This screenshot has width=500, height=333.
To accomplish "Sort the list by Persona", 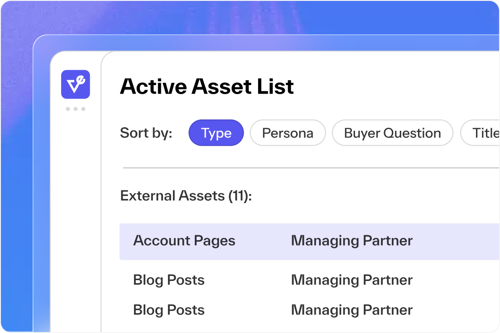I will (x=288, y=133).
